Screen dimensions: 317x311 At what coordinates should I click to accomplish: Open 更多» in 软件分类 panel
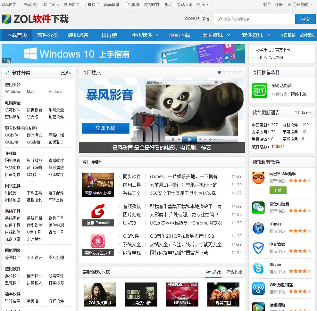pyautogui.click(x=66, y=73)
